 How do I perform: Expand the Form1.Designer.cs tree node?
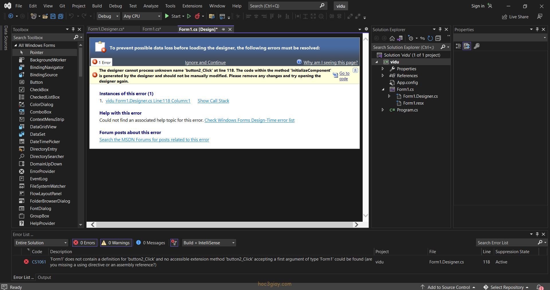(x=389, y=96)
